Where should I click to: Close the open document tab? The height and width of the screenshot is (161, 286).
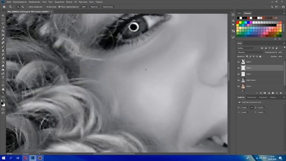pyautogui.click(x=52, y=12)
